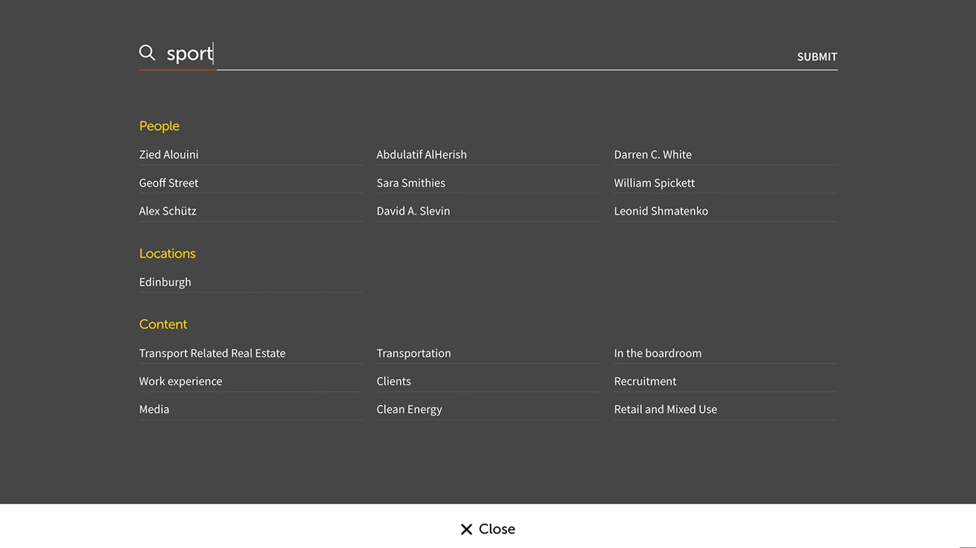
Task: Click the X icon beside Close
Action: [x=466, y=529]
